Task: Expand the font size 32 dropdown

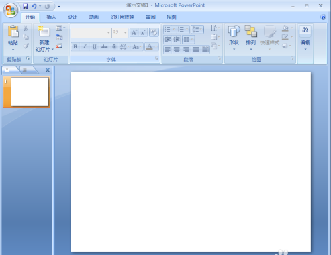Action: (x=126, y=33)
